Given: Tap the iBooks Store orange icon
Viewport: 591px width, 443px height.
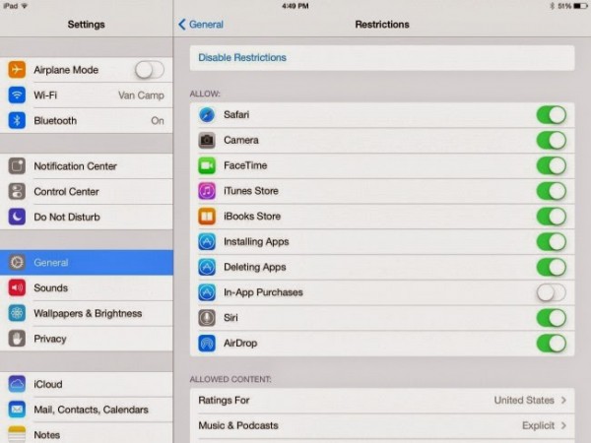Looking at the screenshot, I should [207, 217].
